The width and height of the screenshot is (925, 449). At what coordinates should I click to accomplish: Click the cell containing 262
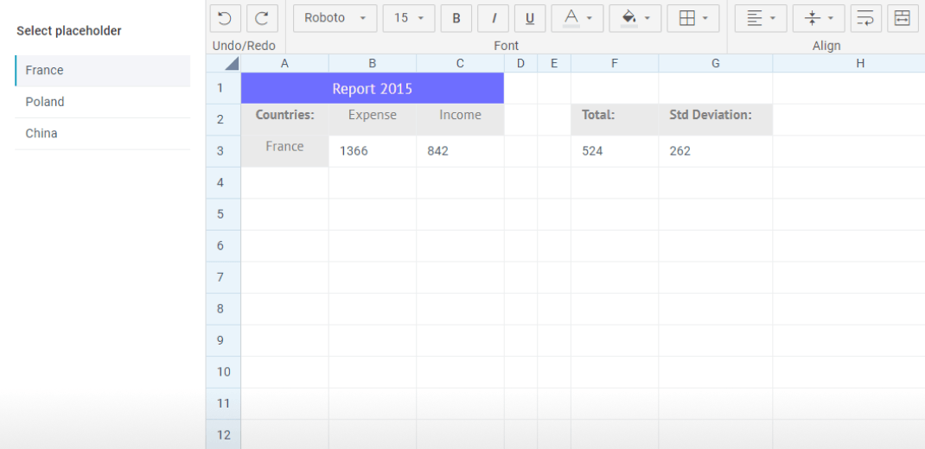pyautogui.click(x=716, y=151)
